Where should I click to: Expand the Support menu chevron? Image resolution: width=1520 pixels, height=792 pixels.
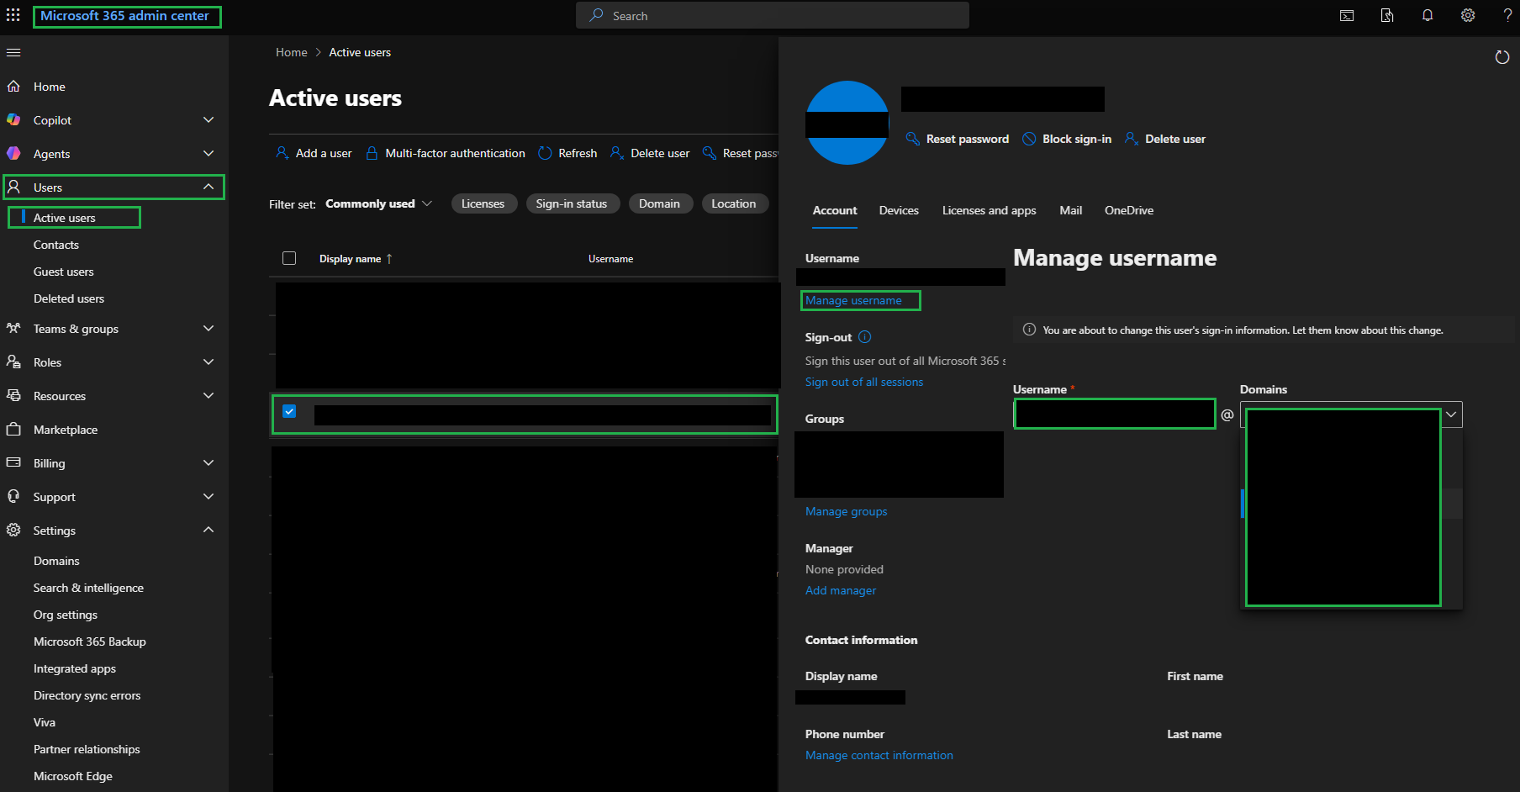(208, 497)
